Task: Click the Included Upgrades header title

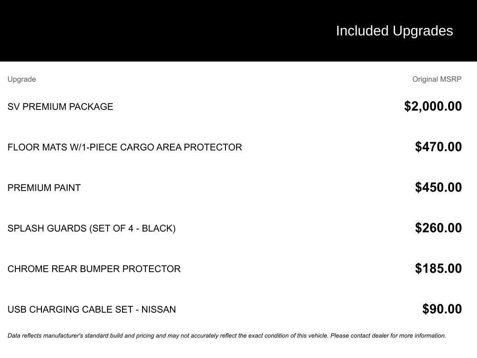Action: point(394,31)
